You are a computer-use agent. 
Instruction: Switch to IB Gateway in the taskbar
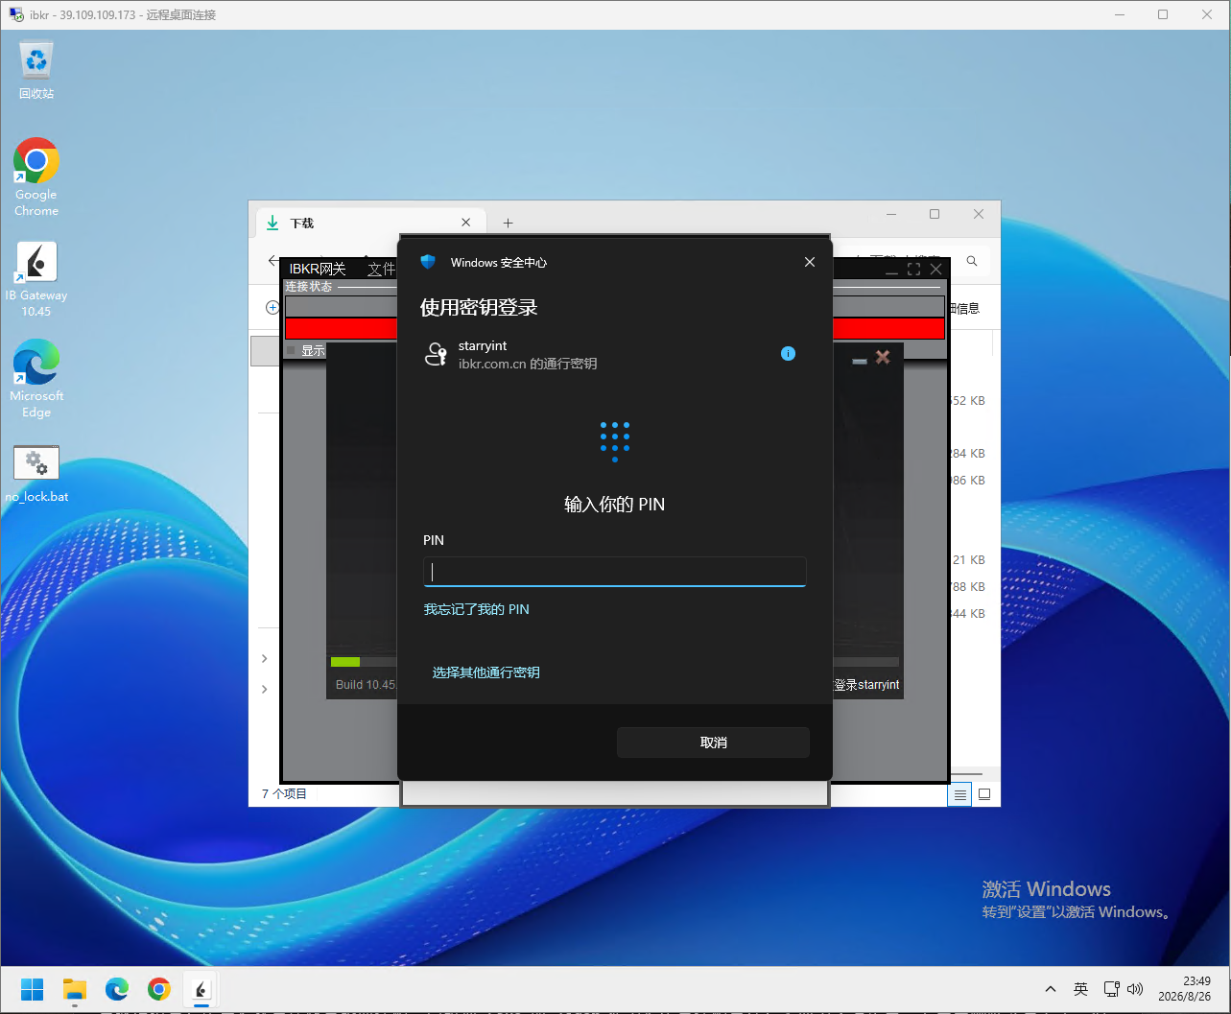coord(201,989)
